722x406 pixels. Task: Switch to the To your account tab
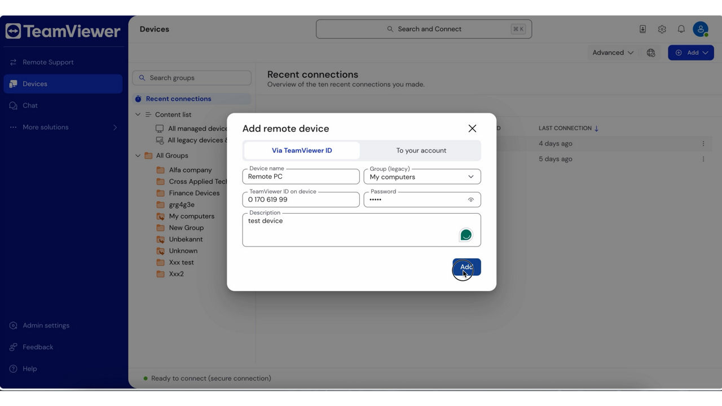[x=421, y=151]
